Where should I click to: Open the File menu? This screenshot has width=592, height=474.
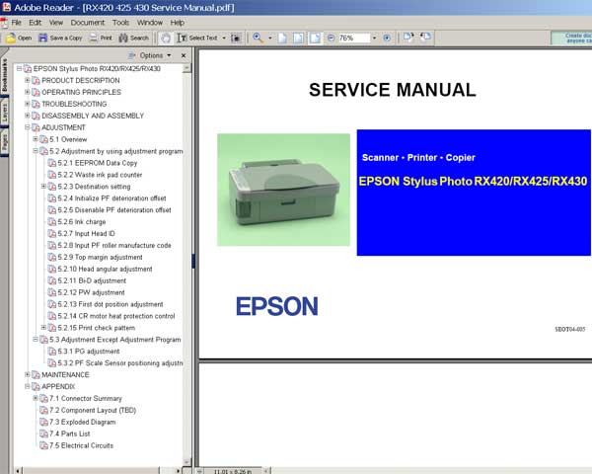(16, 23)
